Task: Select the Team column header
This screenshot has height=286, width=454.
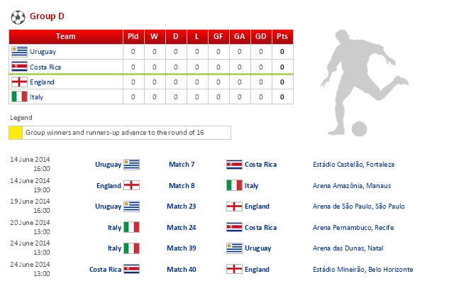Action: click(x=65, y=37)
